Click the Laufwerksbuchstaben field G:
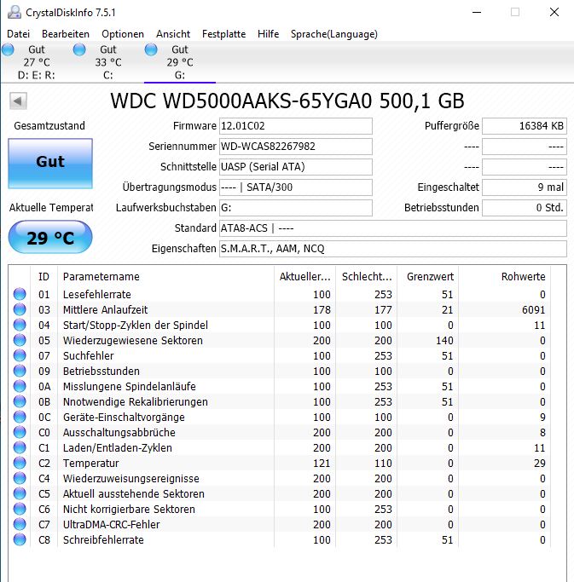The image size is (574, 582). pyautogui.click(x=296, y=207)
